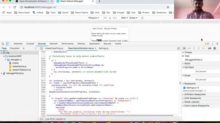
Task: Go back in browser history
Action: (4, 7)
